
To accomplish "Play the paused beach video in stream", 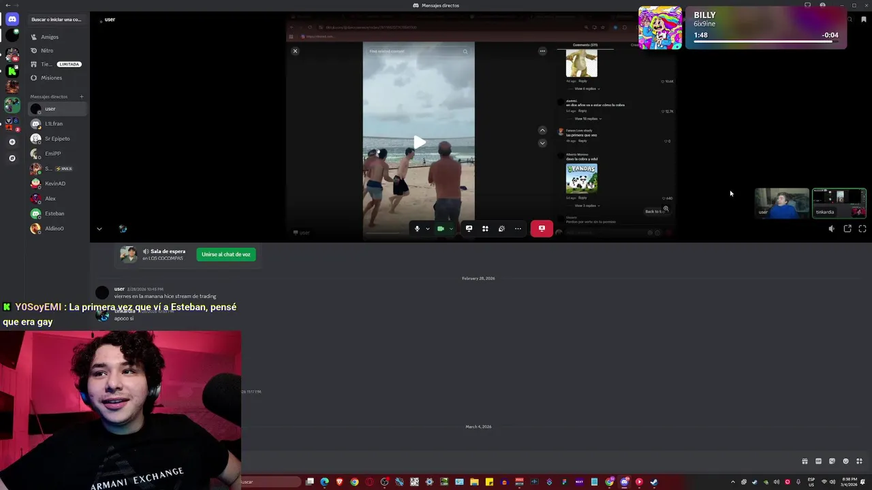I will [419, 142].
